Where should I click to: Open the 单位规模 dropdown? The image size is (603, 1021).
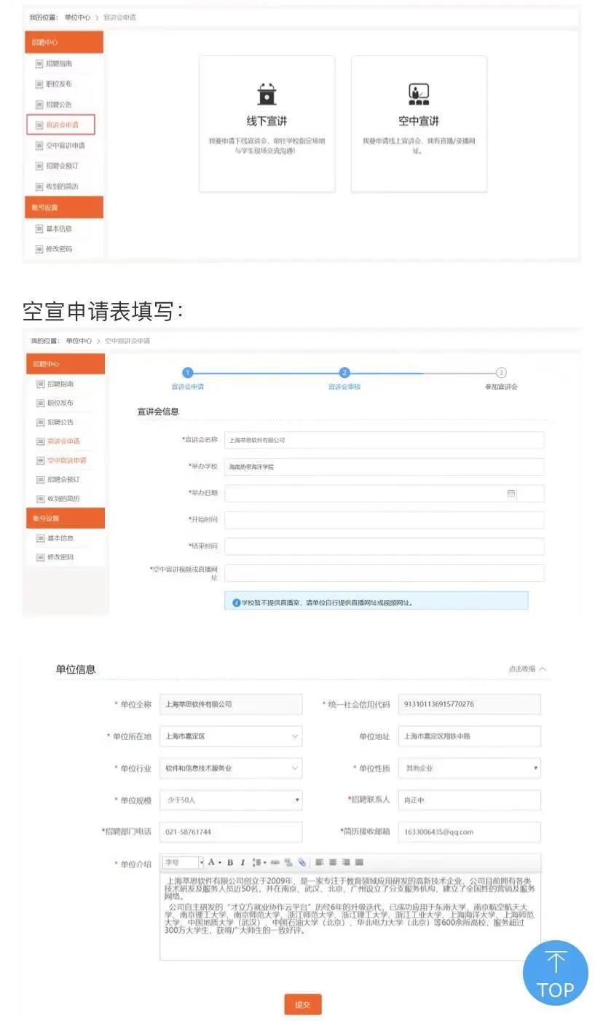tap(230, 800)
